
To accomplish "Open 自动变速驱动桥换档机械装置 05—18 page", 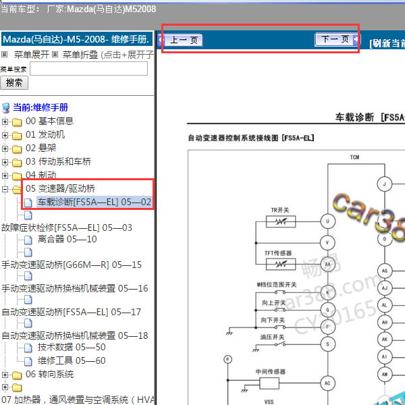I will 75,335.
